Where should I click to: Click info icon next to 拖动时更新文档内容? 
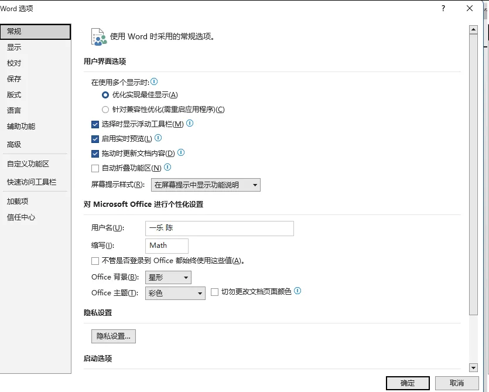181,152
